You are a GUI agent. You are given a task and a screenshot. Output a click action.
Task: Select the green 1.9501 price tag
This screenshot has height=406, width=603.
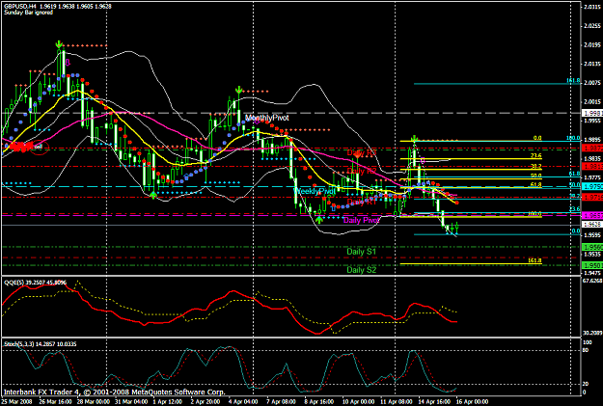click(x=592, y=265)
